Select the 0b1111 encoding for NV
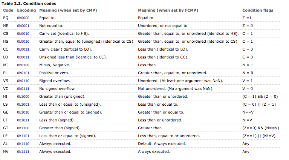The height and width of the screenshot is (160, 289). [x=23, y=151]
